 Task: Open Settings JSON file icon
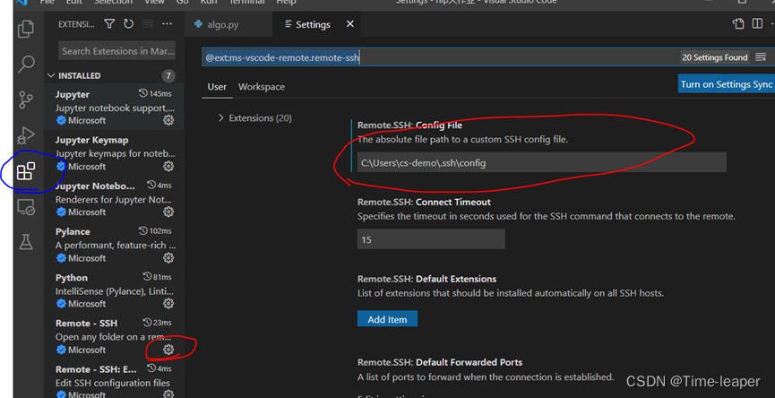[x=738, y=23]
